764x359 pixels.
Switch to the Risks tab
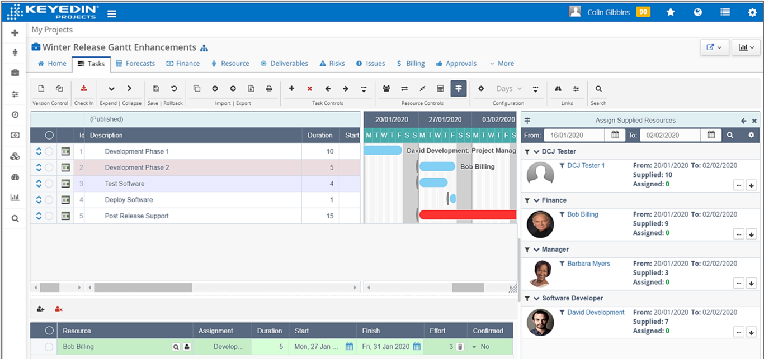pyautogui.click(x=332, y=64)
